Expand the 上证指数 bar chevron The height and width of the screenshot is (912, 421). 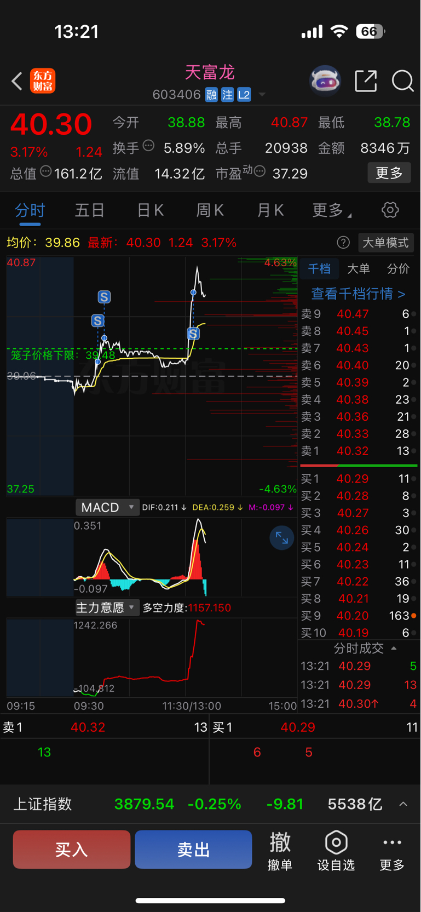pyautogui.click(x=403, y=804)
